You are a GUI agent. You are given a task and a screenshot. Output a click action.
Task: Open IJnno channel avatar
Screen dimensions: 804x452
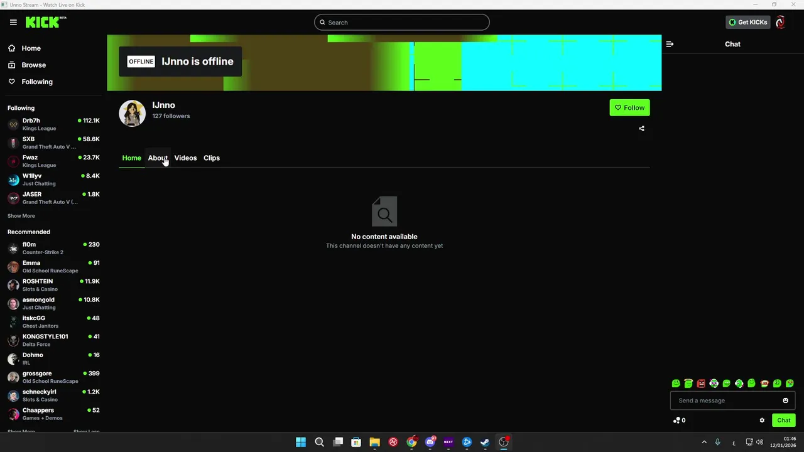[132, 113]
